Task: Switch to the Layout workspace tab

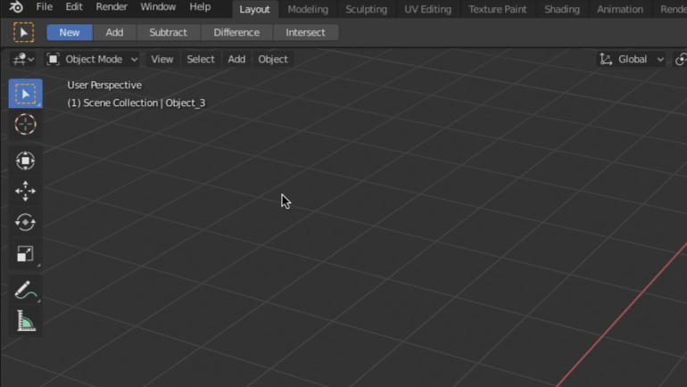Action: [x=254, y=9]
